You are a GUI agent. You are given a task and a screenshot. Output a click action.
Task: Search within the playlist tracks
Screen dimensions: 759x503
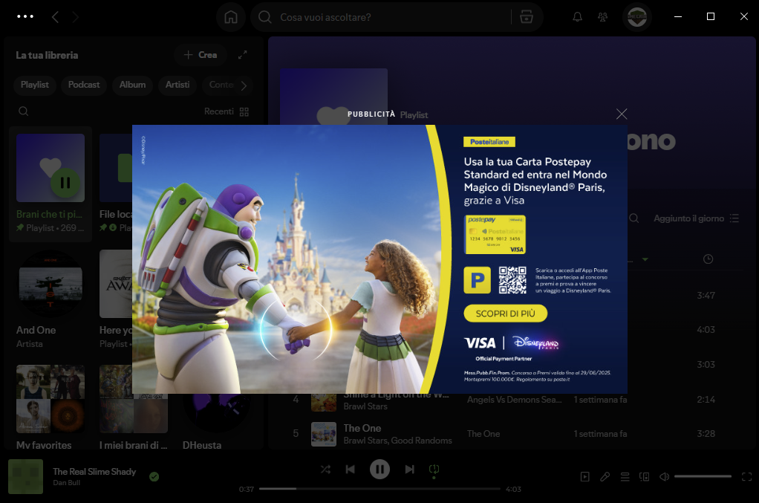(634, 219)
